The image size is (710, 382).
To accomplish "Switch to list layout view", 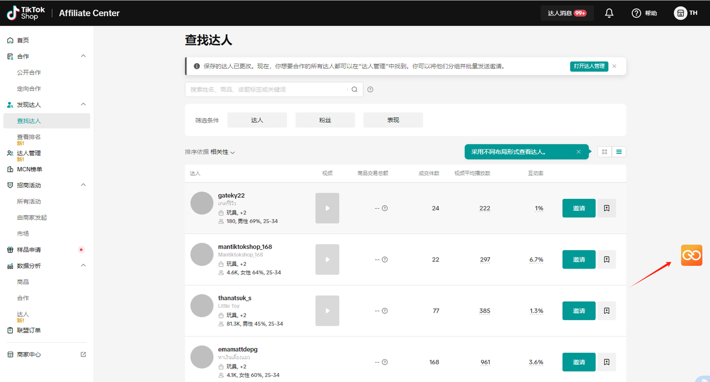I will (619, 152).
